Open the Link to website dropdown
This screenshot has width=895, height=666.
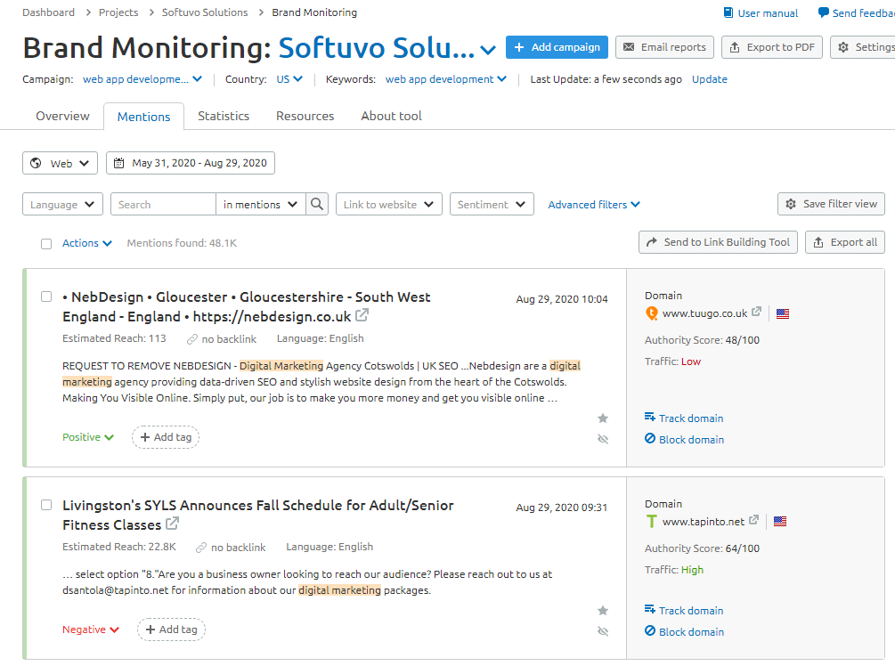tap(388, 204)
